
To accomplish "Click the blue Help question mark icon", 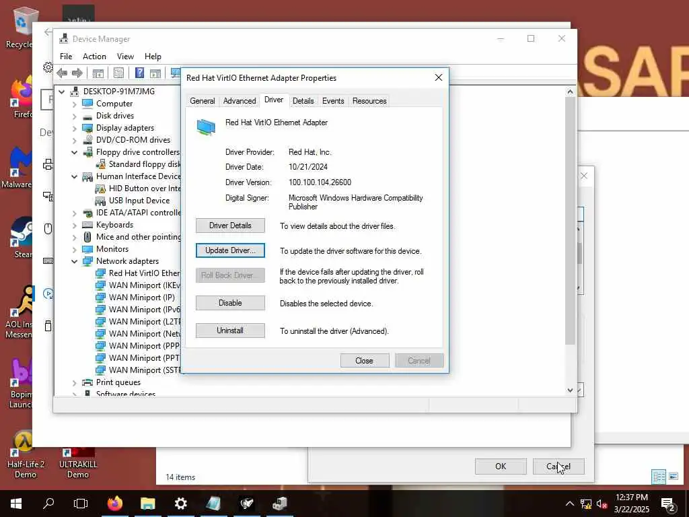I will click(x=139, y=73).
